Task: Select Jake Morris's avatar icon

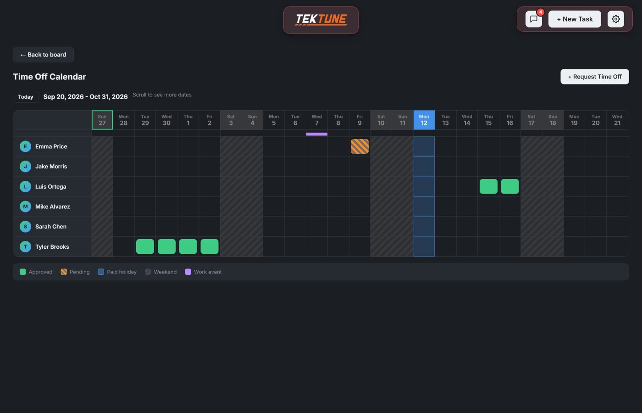Action: coord(25,167)
